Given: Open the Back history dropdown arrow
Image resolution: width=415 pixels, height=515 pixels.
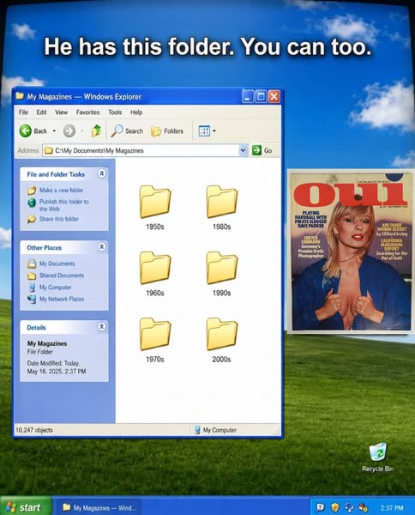Looking at the screenshot, I should click(54, 130).
